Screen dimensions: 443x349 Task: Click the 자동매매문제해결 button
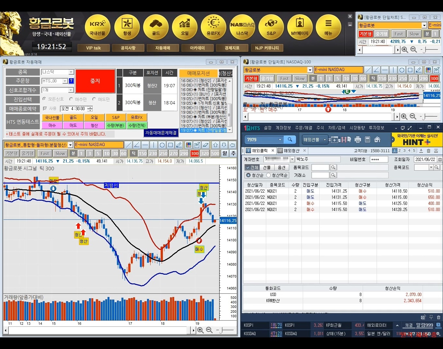tap(161, 133)
